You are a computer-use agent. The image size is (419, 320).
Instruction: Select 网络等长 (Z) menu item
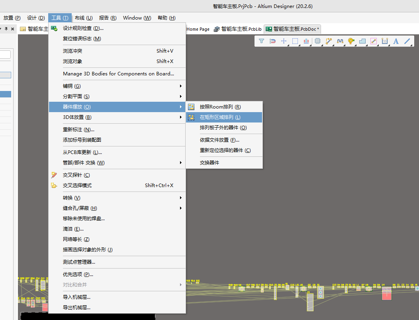point(117,239)
